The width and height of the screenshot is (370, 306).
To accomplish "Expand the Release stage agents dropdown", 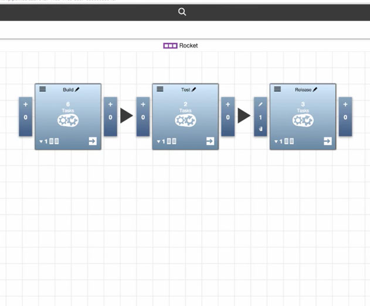I will point(276,141).
